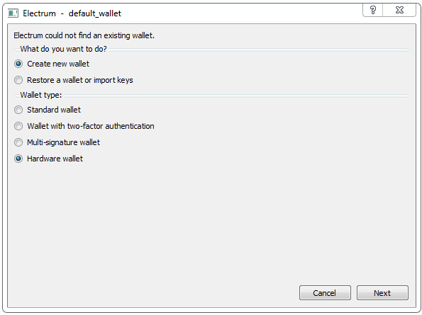This screenshot has height=315, width=422.
Task: Select the Create new wallet radio button
Action: coord(18,64)
